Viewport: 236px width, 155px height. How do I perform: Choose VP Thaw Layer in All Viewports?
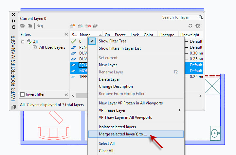tap(125, 117)
